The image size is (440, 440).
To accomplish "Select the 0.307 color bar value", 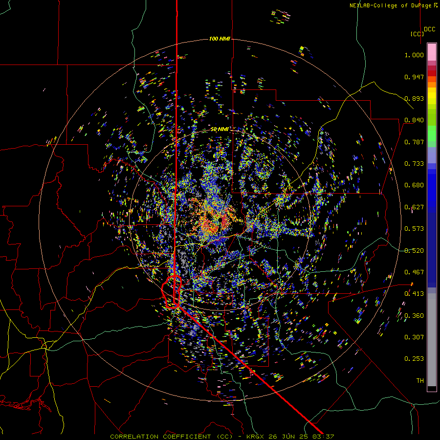I will (414, 337).
